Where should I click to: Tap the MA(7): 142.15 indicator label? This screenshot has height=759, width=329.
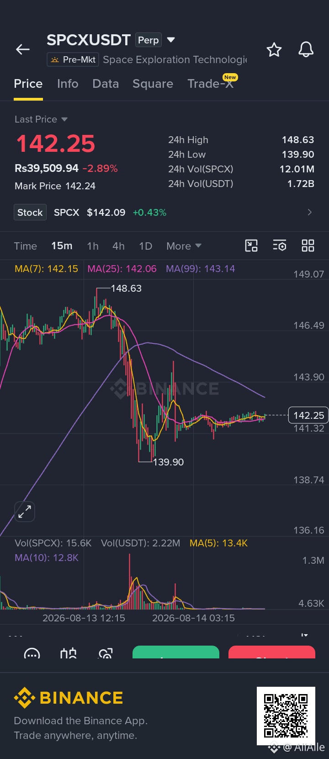pos(46,269)
